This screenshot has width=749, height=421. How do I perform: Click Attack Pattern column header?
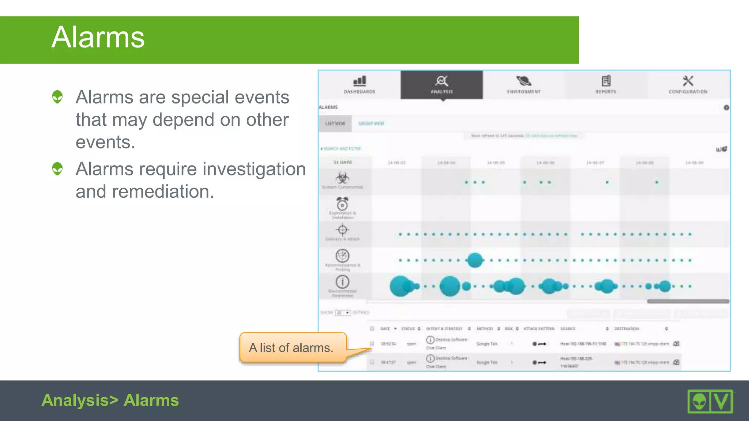point(539,329)
